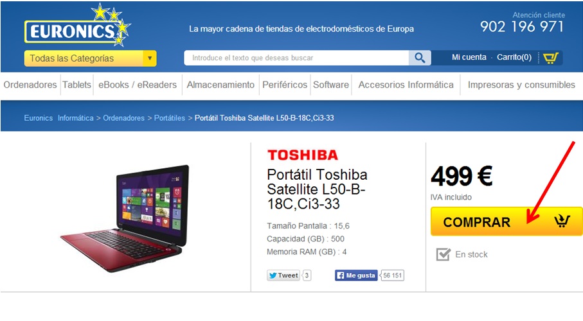
Task: Click the search text input field
Action: point(296,58)
